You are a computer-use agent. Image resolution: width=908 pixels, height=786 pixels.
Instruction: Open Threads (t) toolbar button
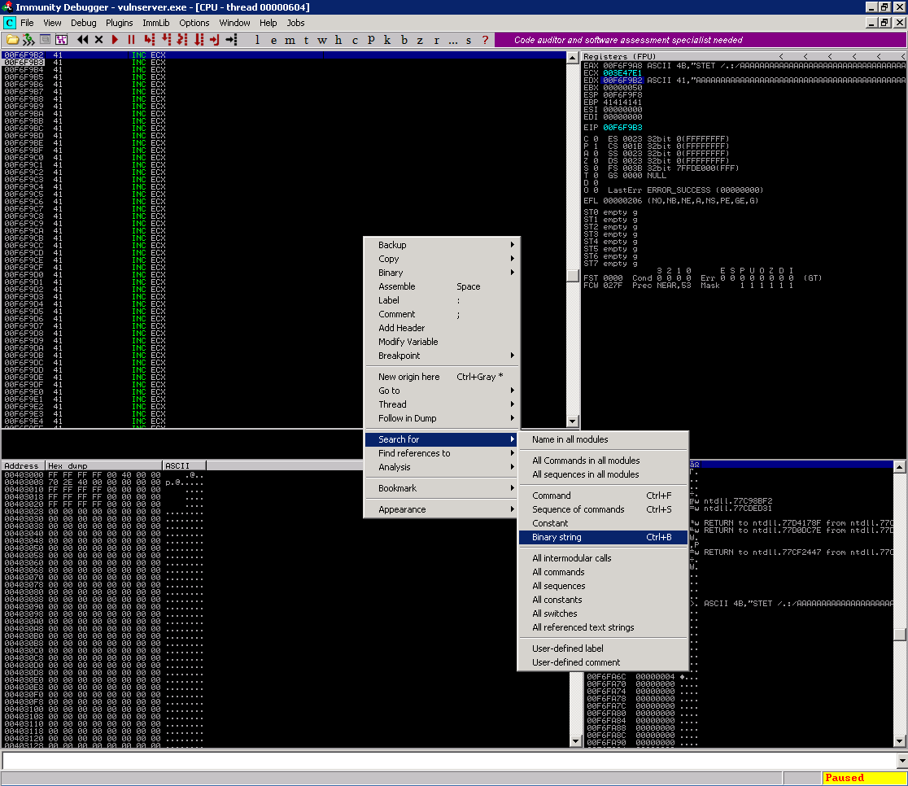click(307, 40)
